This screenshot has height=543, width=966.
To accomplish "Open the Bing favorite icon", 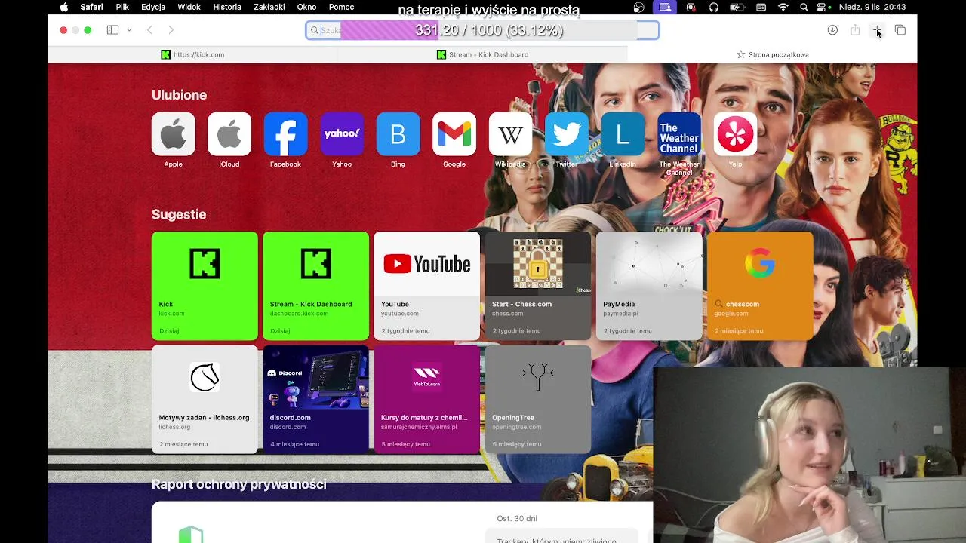I will [x=398, y=134].
